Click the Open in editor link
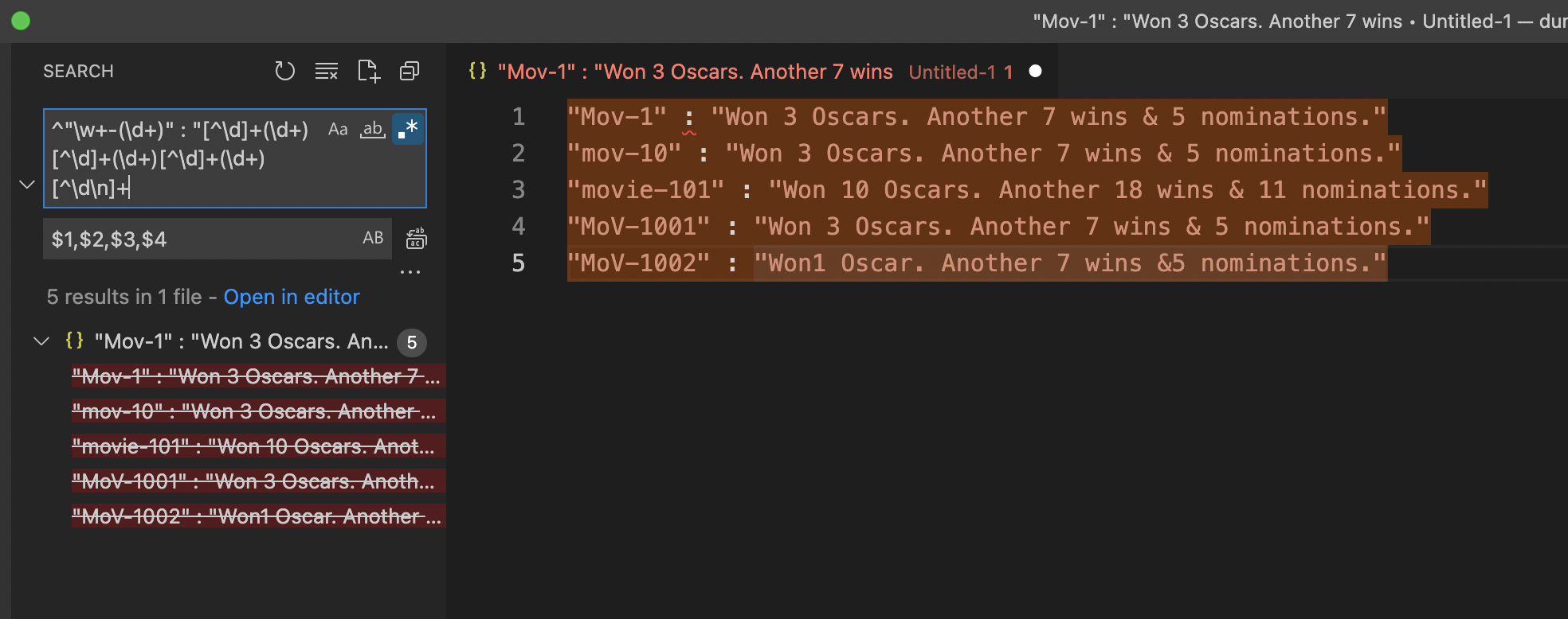The width and height of the screenshot is (1568, 619). [292, 297]
